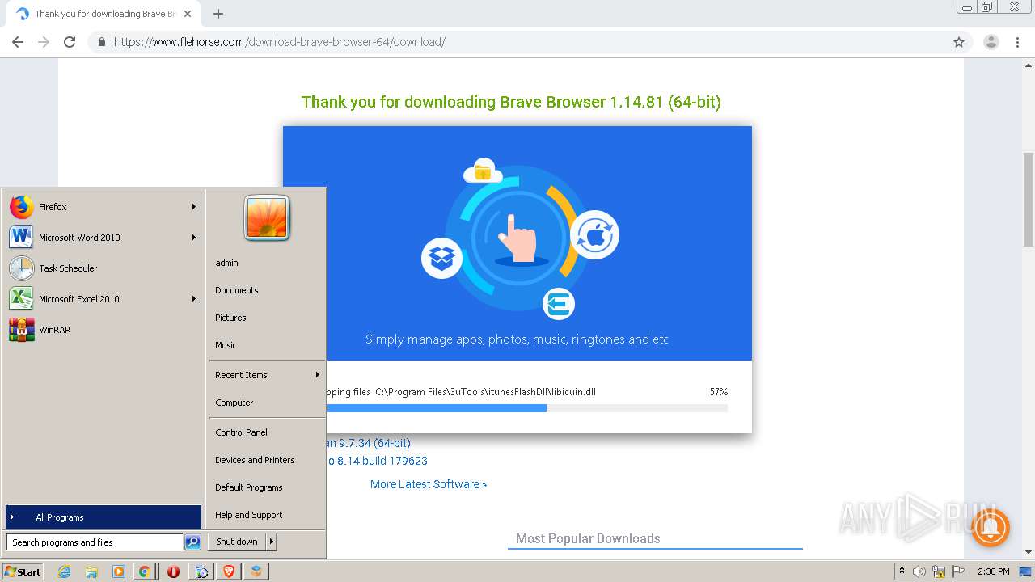Expand Firefox jump list arrow
Viewport: 1035px width, 582px height.
(194, 207)
